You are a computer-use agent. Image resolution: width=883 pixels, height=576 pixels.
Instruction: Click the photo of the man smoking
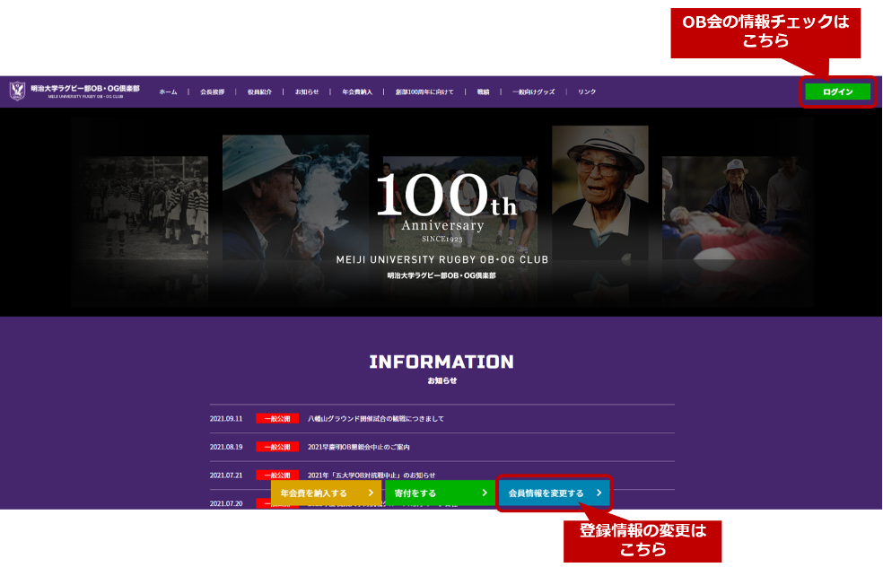[295, 197]
